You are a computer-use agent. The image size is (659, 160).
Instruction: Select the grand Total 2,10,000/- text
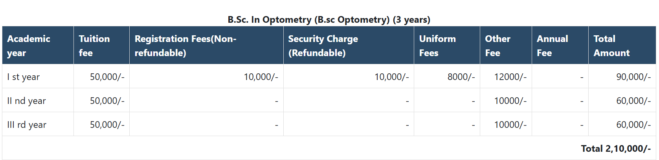click(x=616, y=149)
